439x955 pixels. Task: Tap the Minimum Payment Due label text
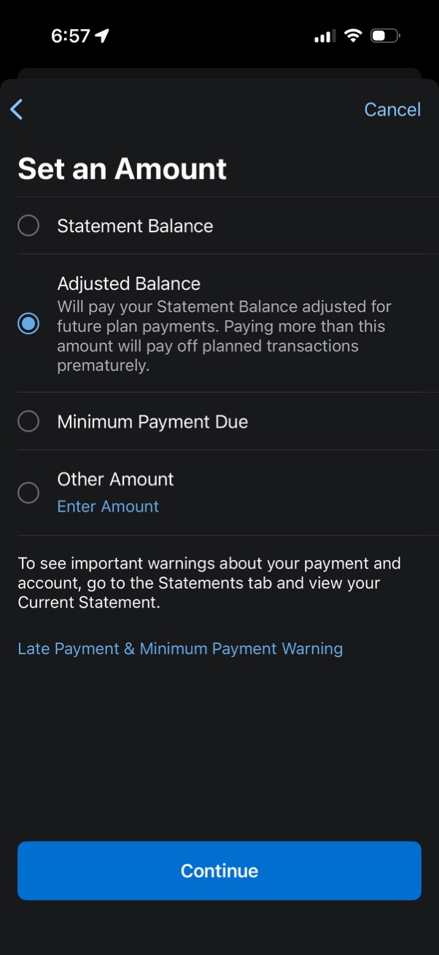(152, 421)
